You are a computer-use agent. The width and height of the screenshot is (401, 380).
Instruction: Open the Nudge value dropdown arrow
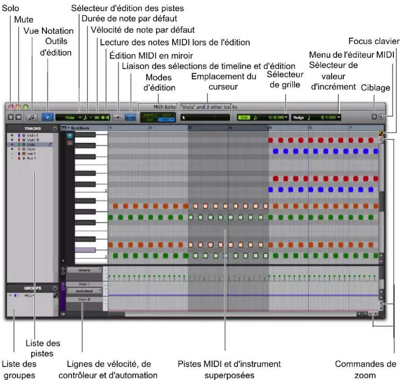tap(339, 117)
